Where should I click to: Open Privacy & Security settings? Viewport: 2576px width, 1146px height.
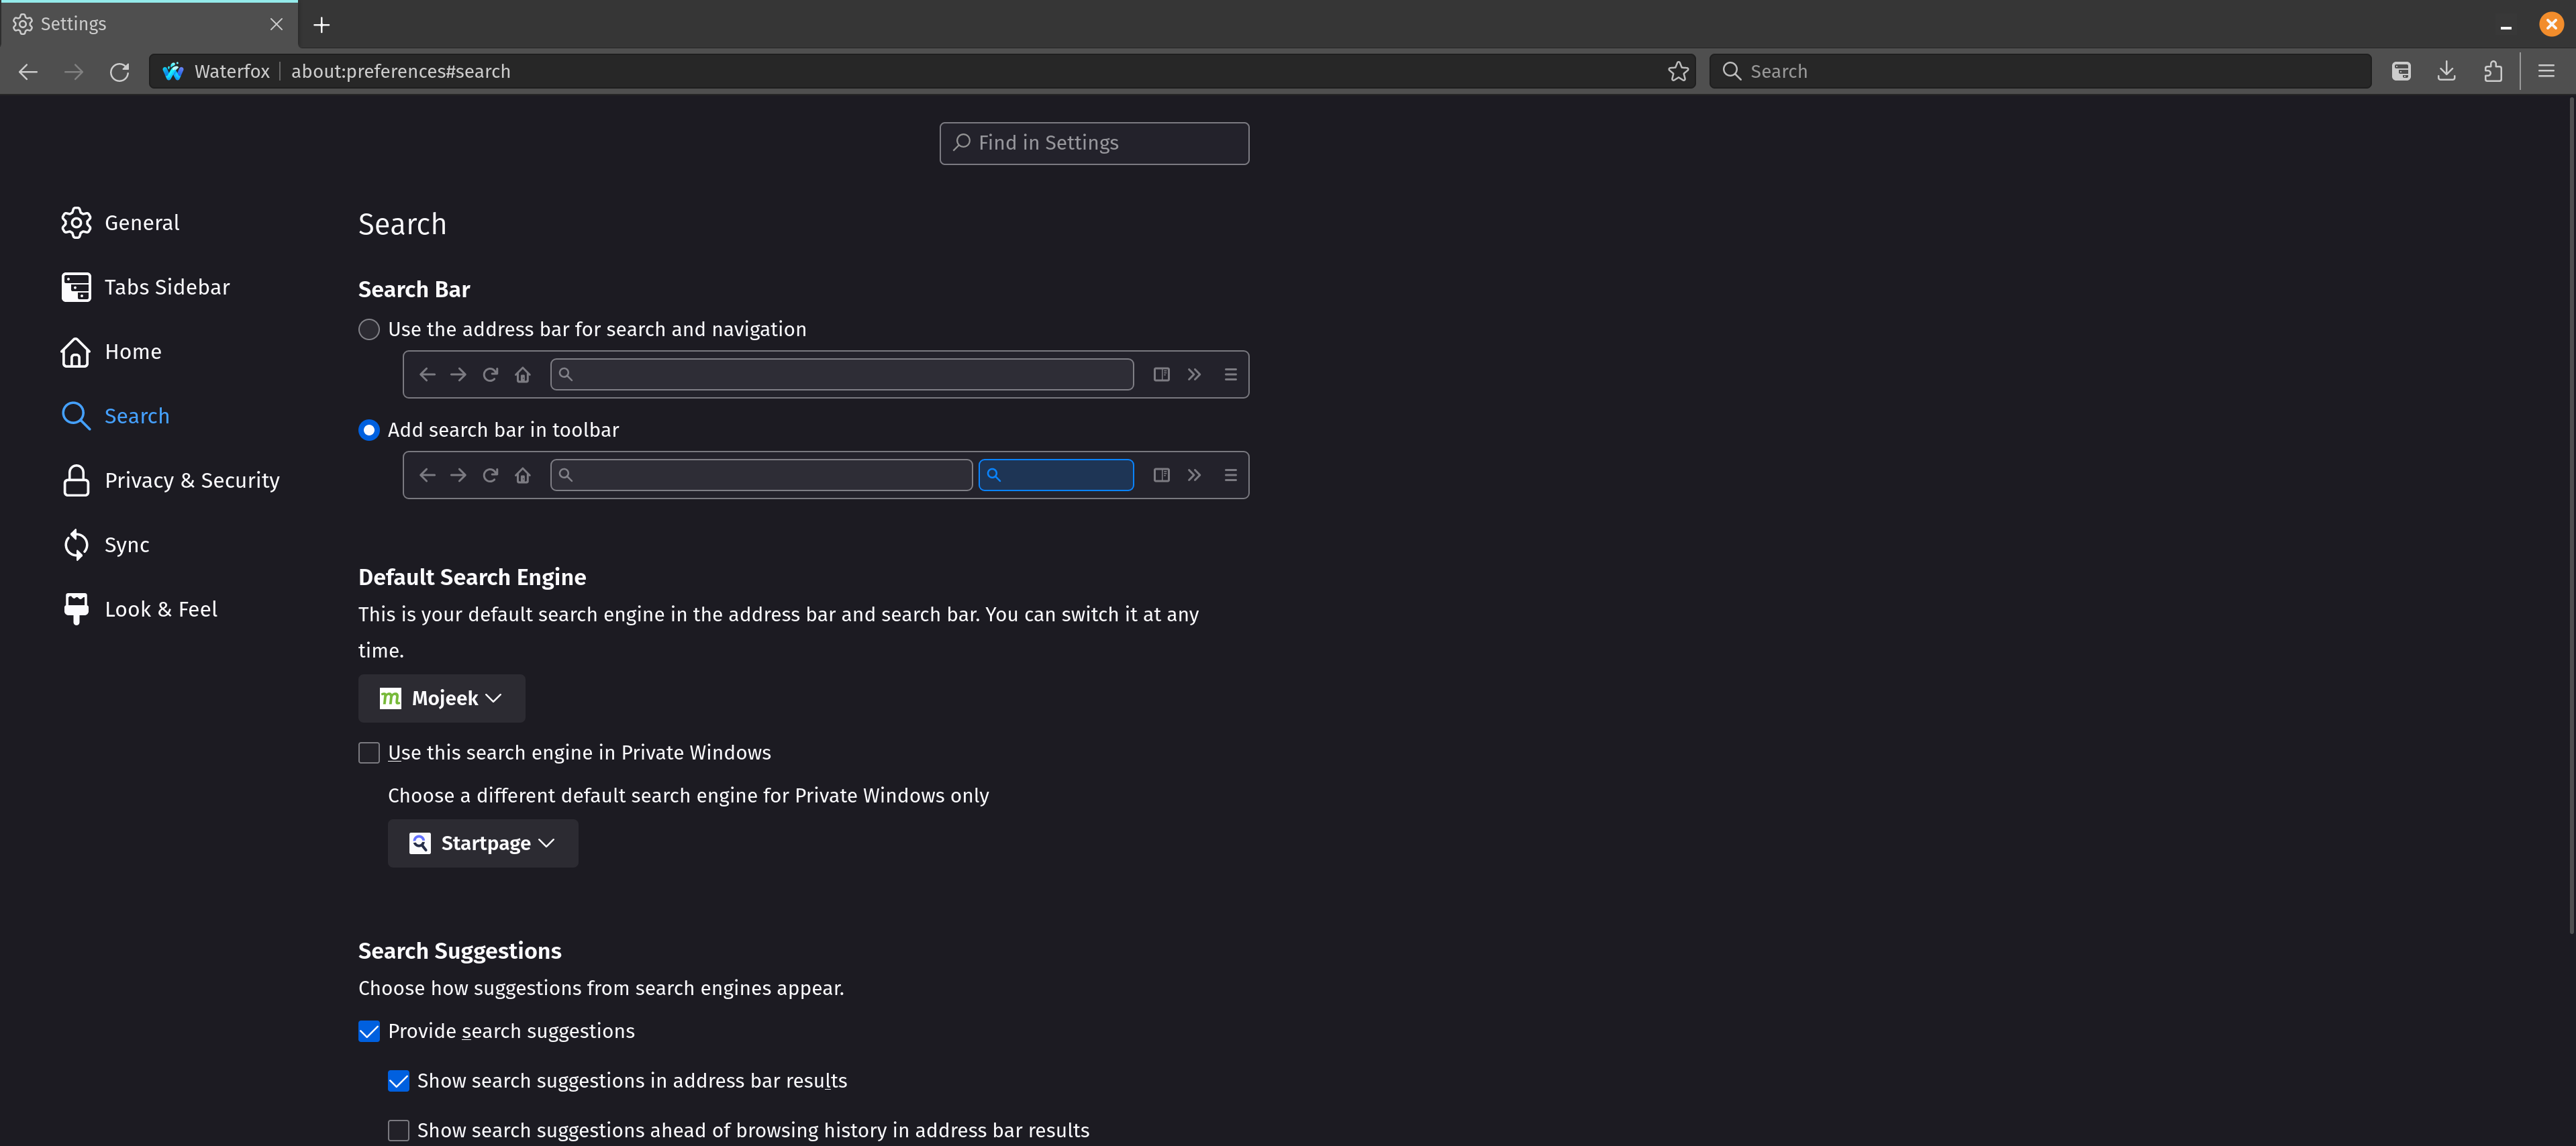tap(192, 480)
